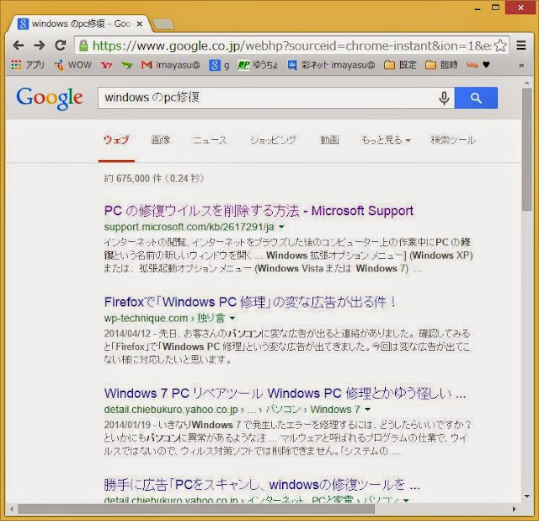The height and width of the screenshot is (521, 539).
Task: Click the vertical scrollbar up arrow
Action: [x=526, y=83]
